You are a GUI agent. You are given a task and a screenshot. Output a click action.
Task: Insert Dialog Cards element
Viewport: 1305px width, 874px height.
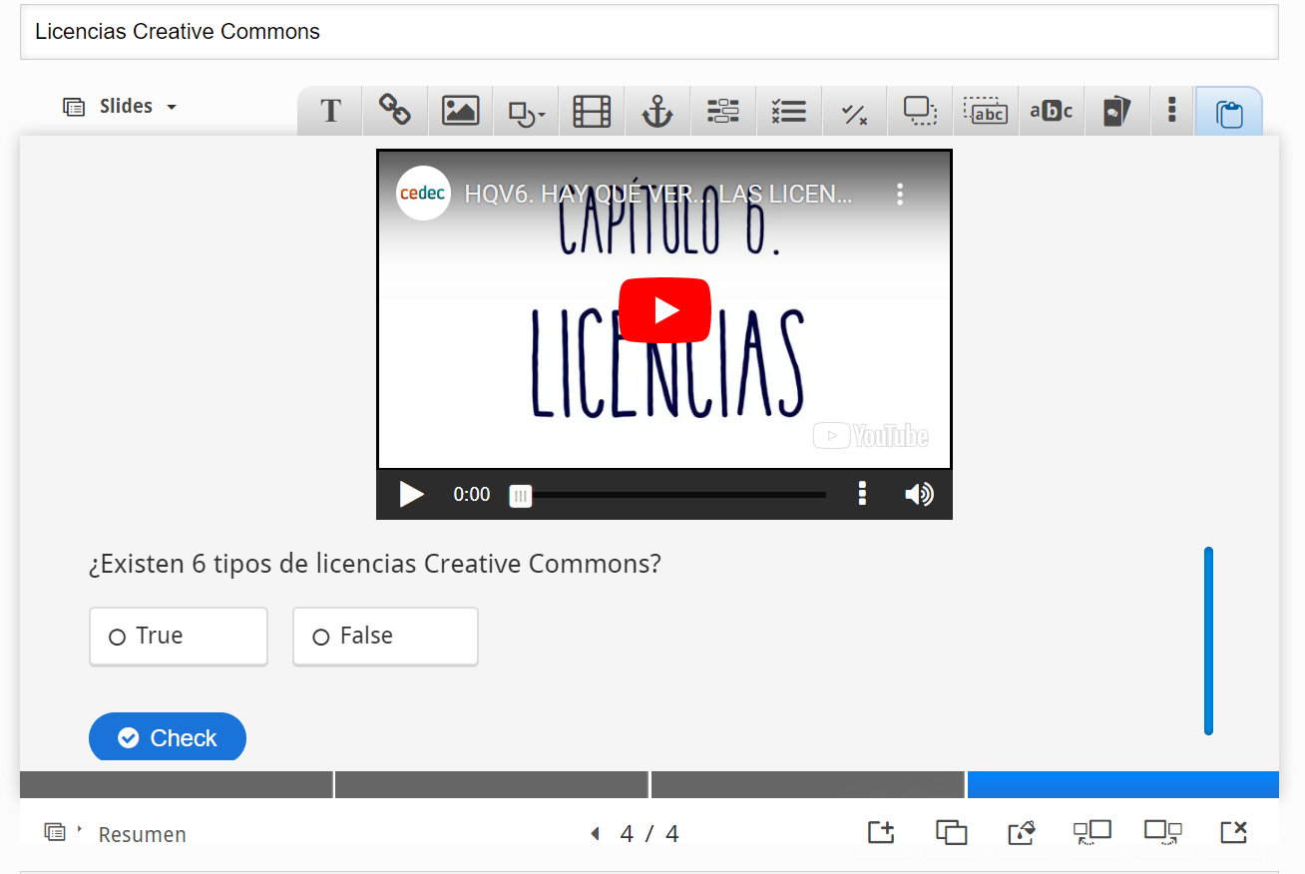point(1116,111)
